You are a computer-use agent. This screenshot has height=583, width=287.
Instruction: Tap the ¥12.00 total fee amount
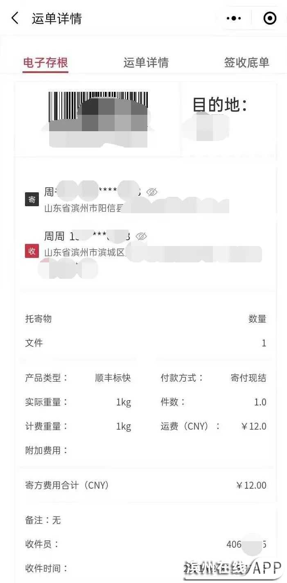251,485
